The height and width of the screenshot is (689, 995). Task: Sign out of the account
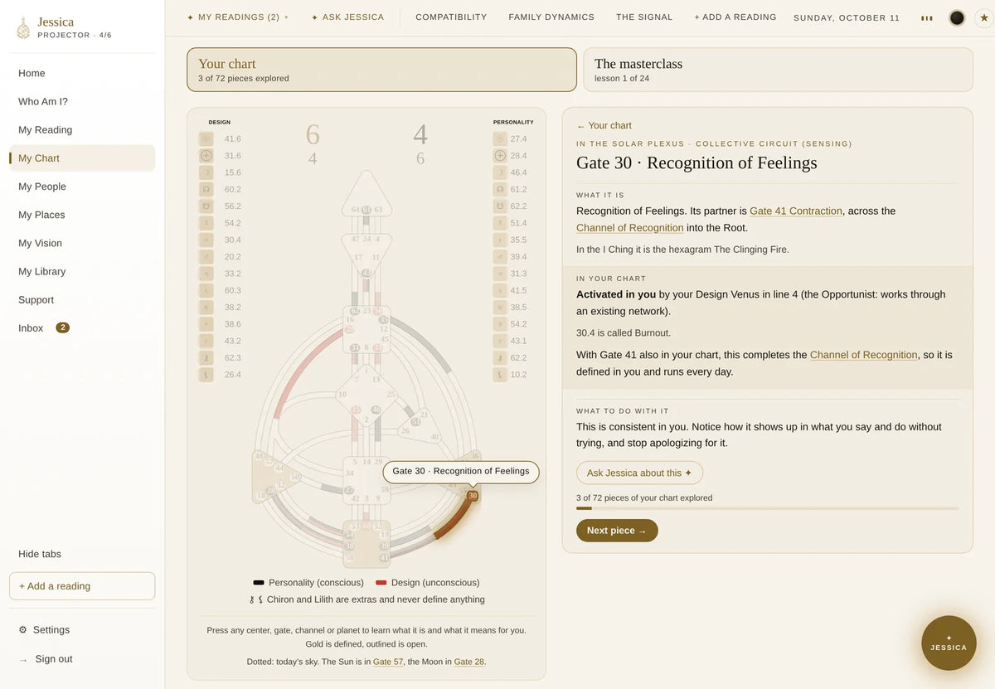pyautogui.click(x=46, y=659)
